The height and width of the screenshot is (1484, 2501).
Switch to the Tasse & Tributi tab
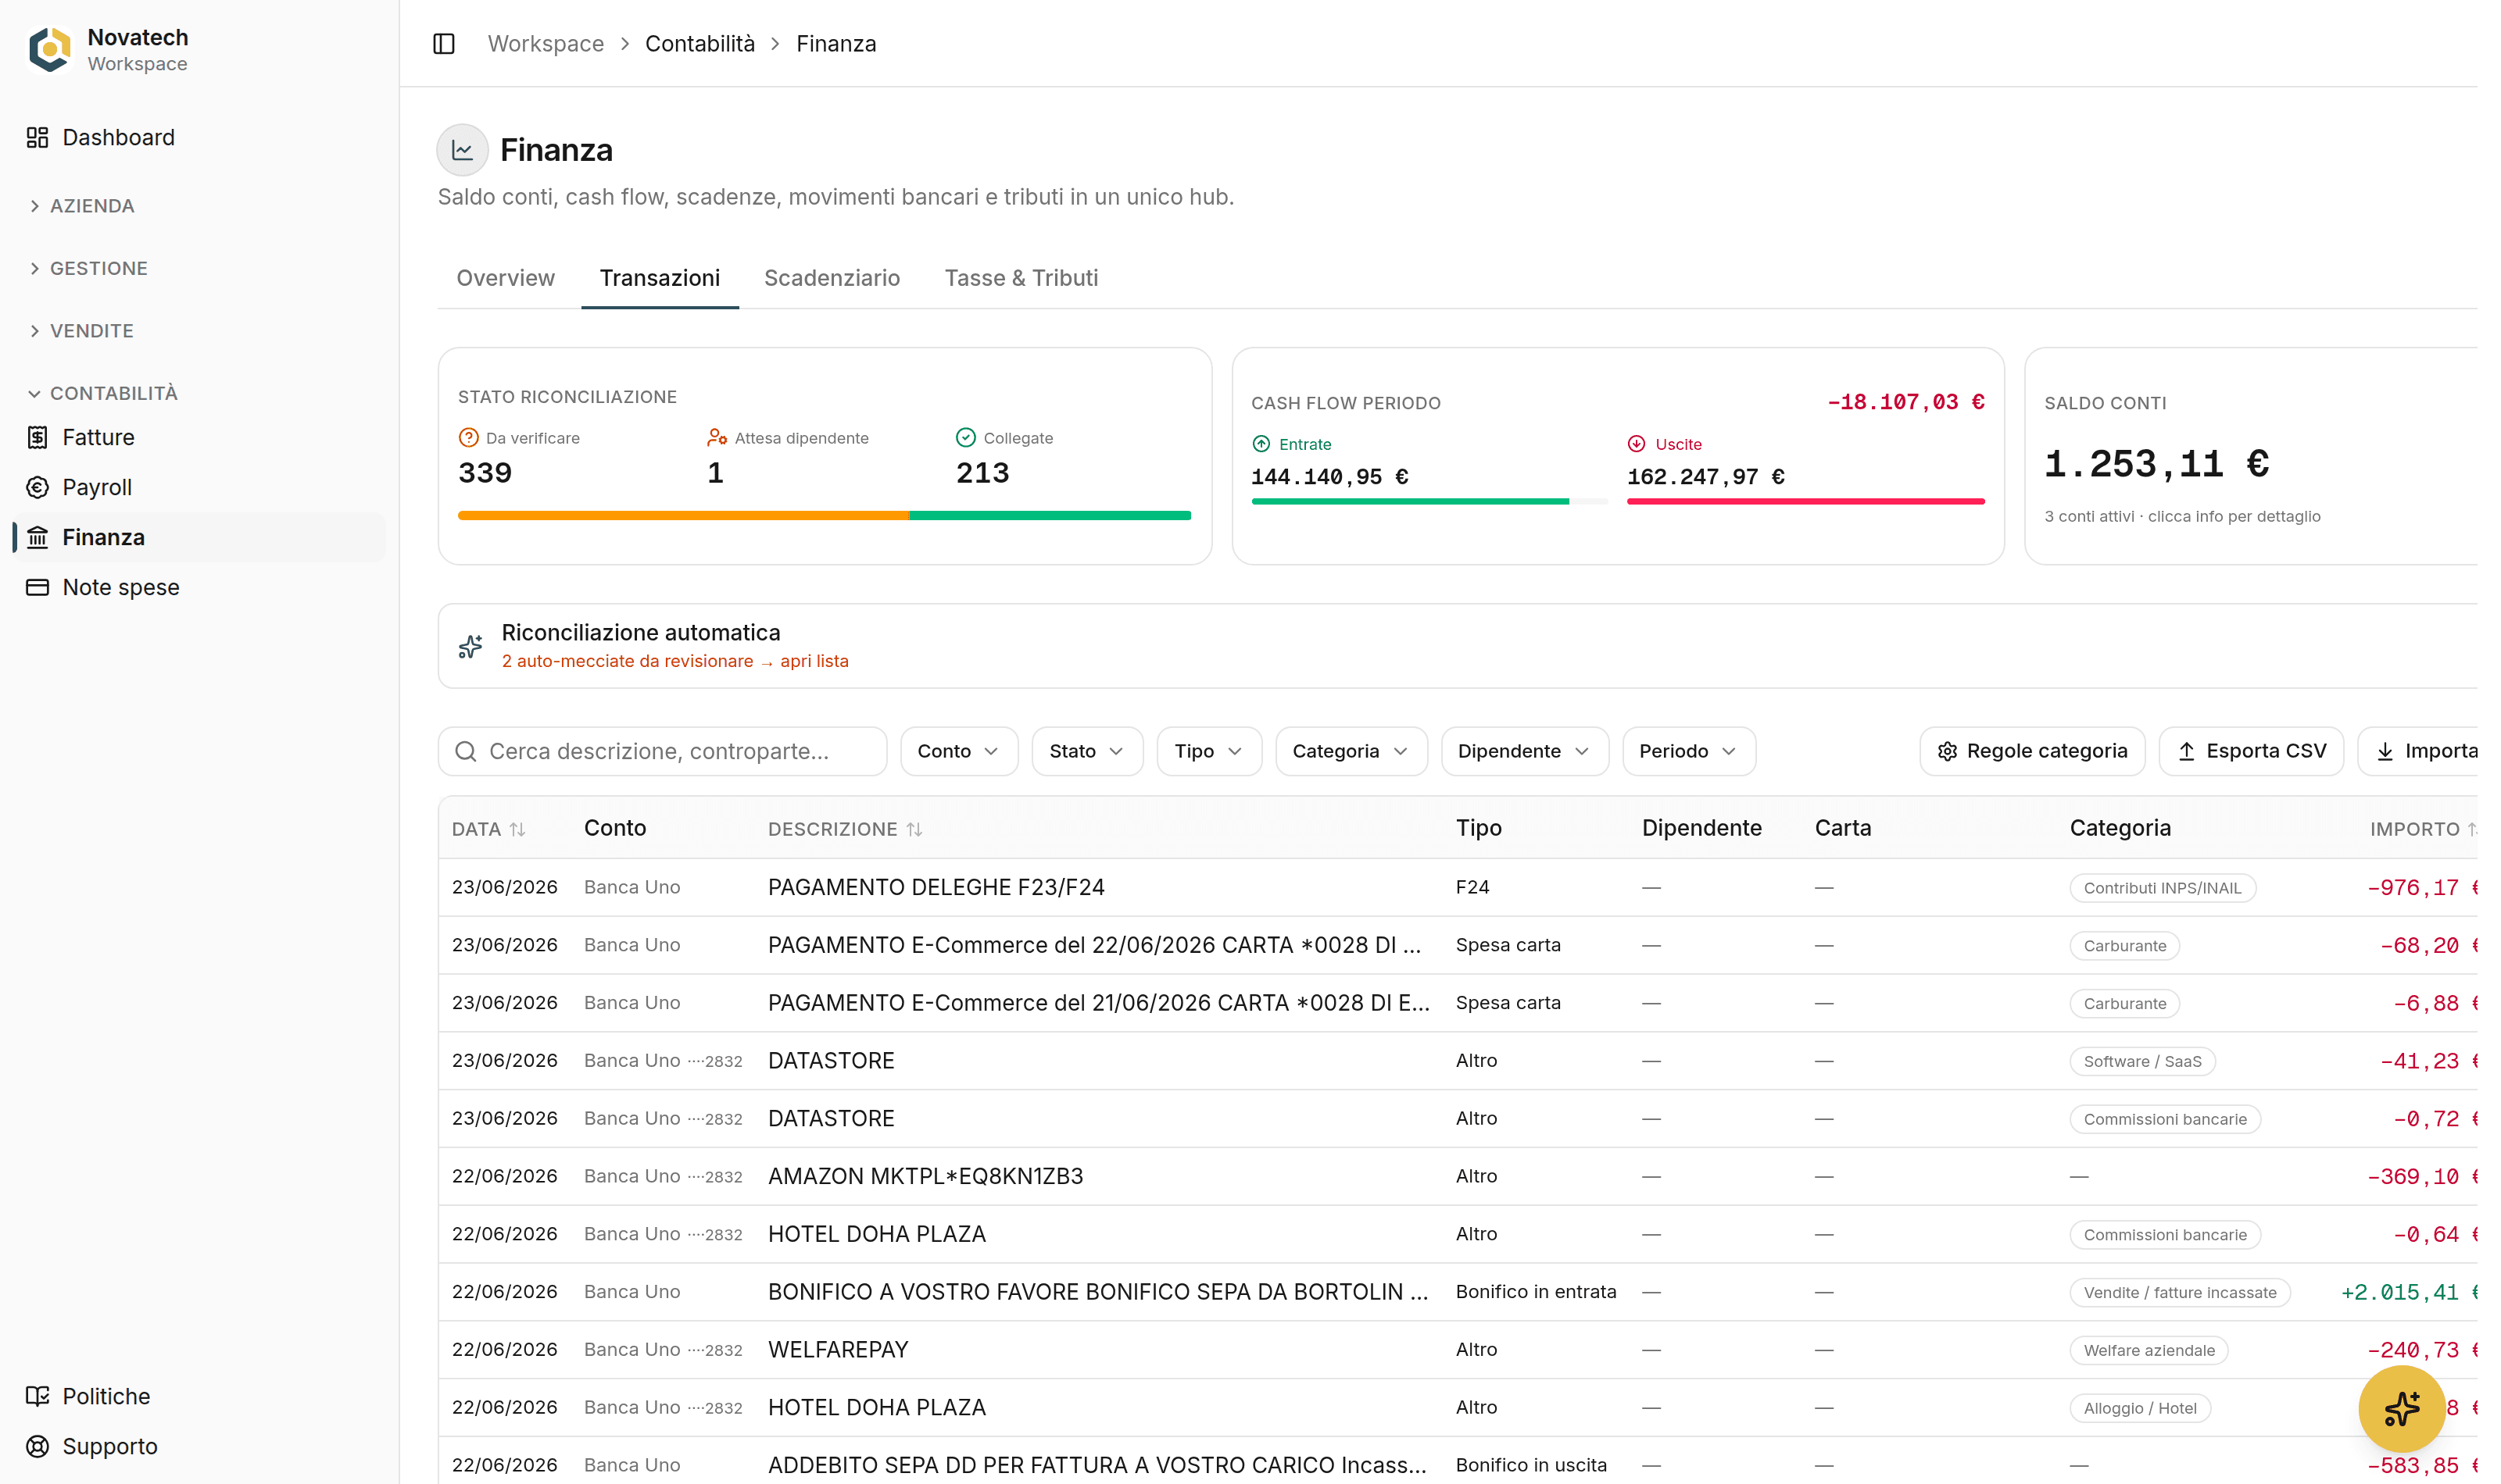(x=1021, y=278)
